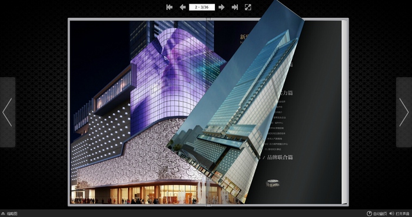Screen dimensions: 412x217
Task: Jump to the first page
Action: coord(170,7)
